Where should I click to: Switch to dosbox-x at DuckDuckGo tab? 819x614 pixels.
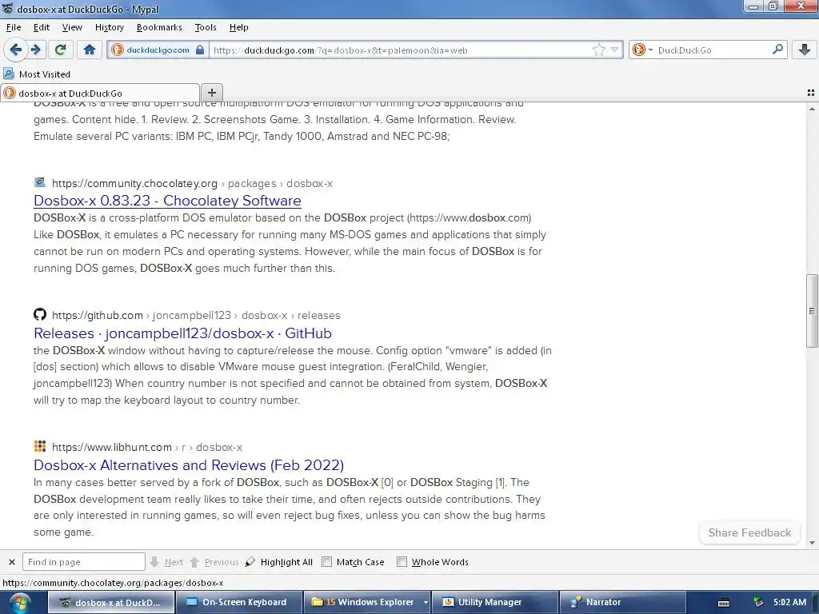click(100, 93)
